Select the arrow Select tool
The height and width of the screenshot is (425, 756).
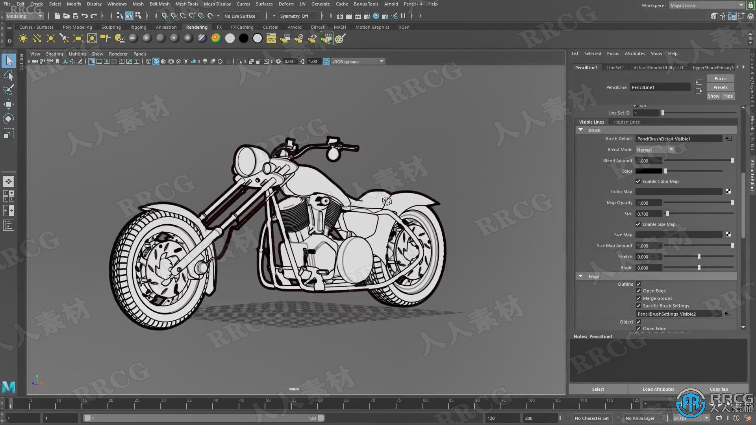click(9, 61)
